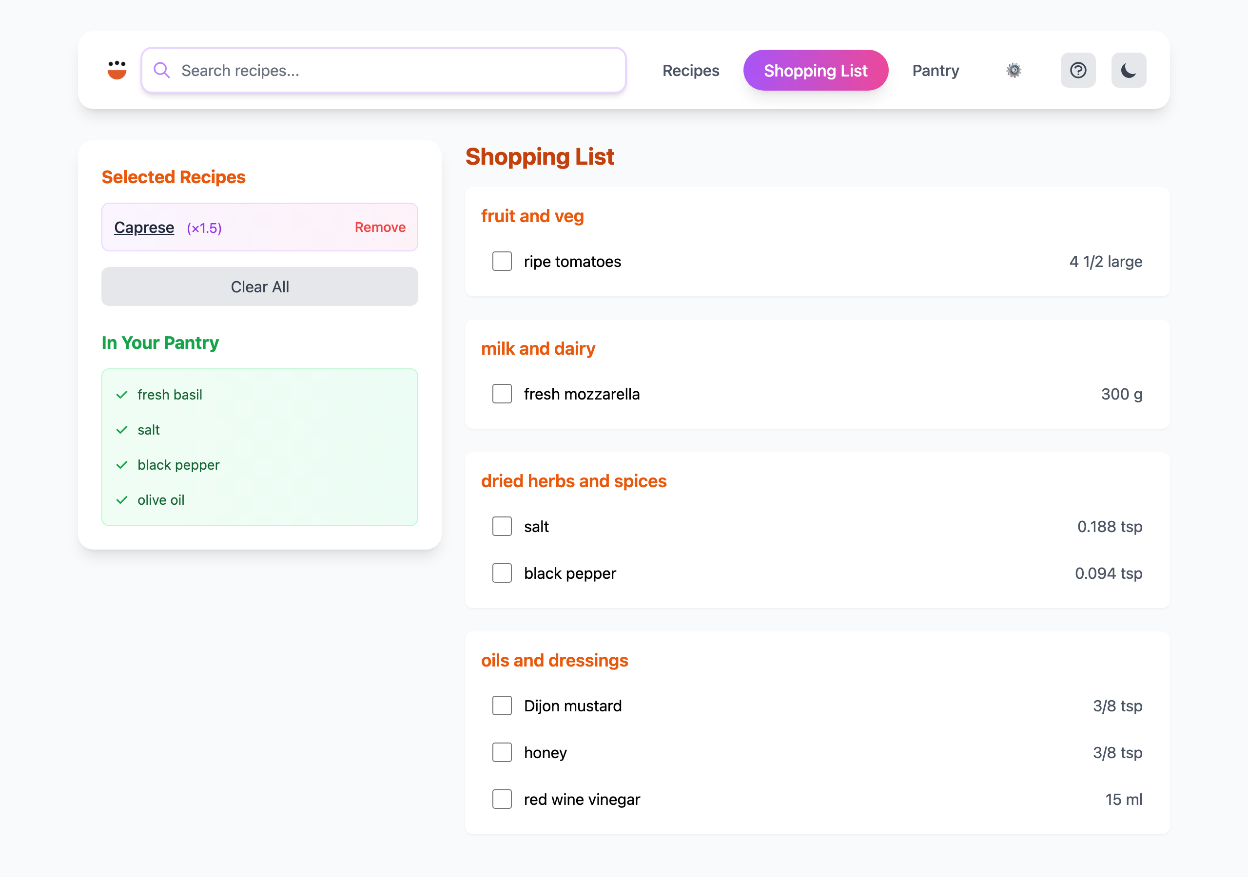Screen dimensions: 1248x877
Task: Check off ripe tomatoes on the list
Action: pos(502,261)
